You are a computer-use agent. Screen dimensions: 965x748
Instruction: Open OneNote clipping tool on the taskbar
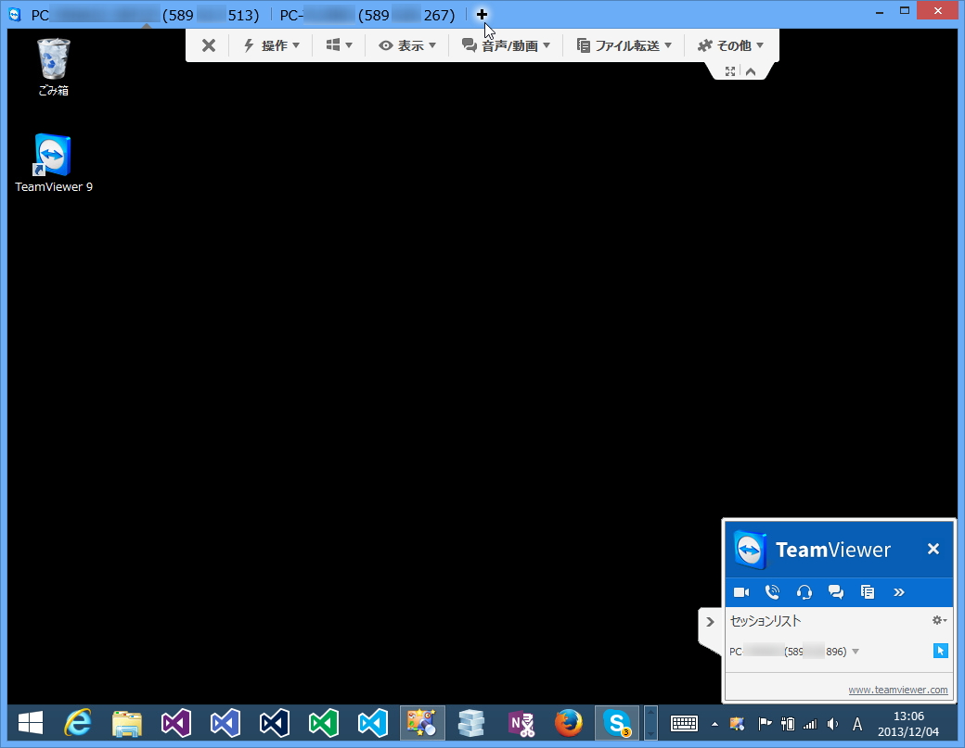tap(521, 723)
